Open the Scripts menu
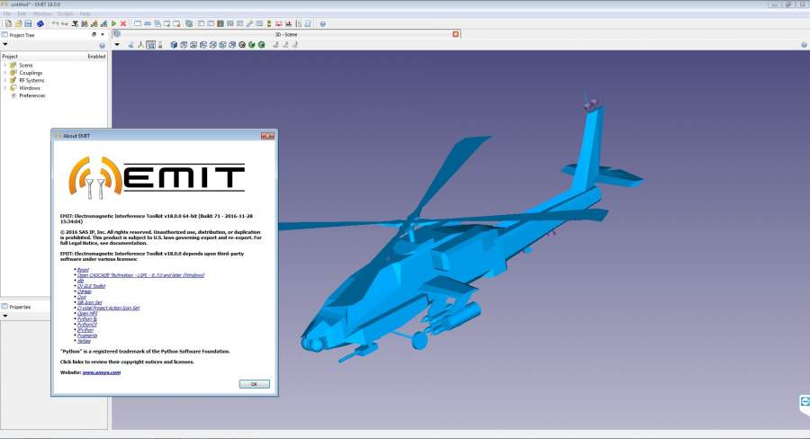810x439 pixels. 65,14
